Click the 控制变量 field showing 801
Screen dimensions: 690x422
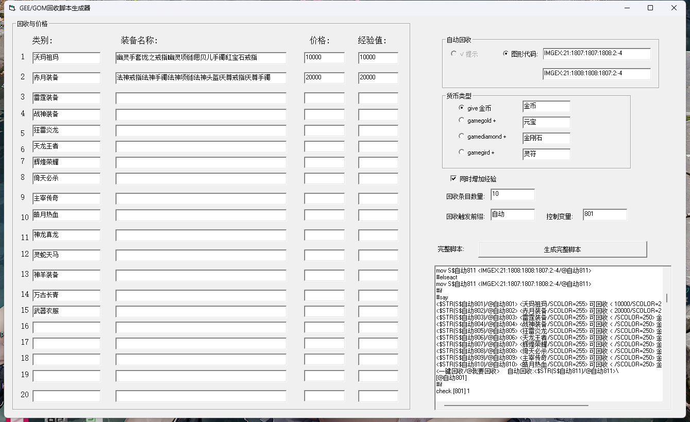pos(604,215)
